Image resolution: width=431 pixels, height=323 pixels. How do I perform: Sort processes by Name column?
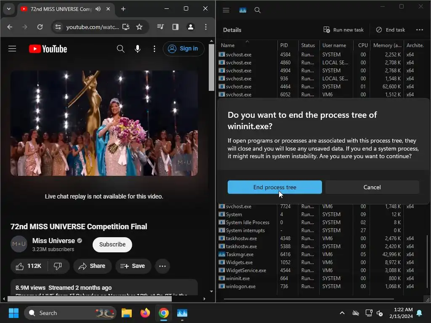(247, 45)
